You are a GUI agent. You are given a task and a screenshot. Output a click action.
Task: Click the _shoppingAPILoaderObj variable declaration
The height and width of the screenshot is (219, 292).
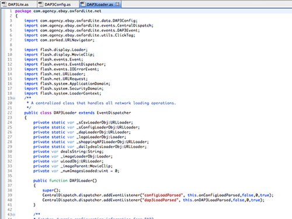coord(91,142)
